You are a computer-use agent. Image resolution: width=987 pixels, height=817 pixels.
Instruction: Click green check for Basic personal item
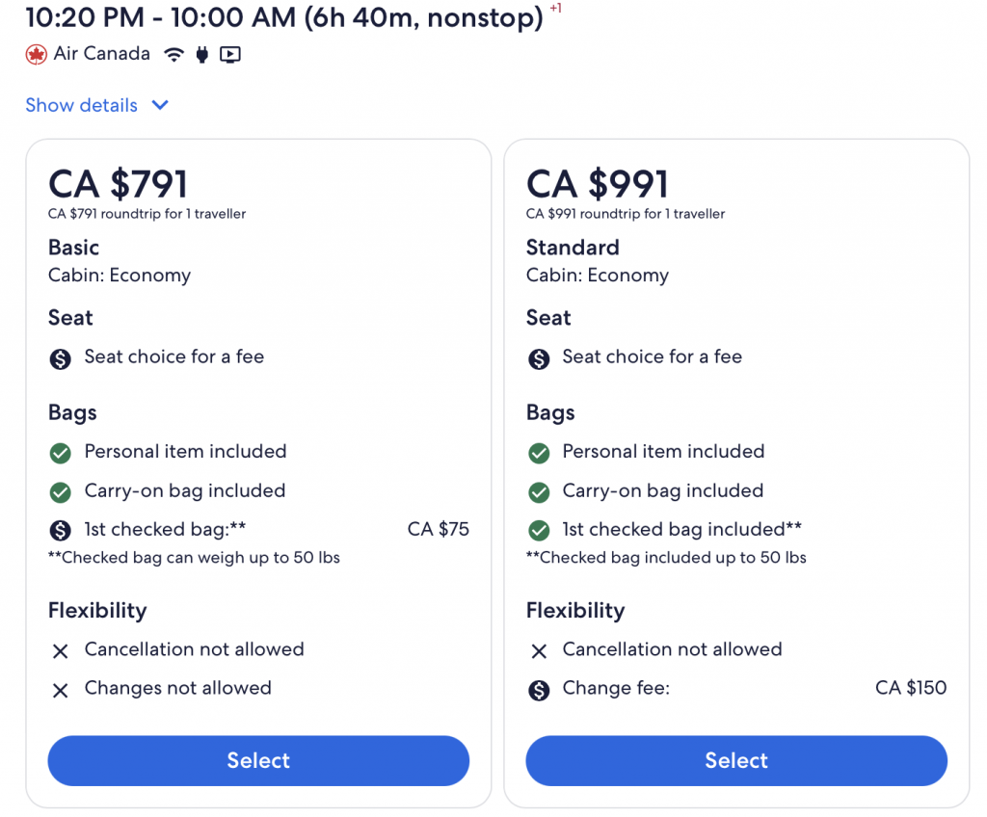tap(61, 453)
